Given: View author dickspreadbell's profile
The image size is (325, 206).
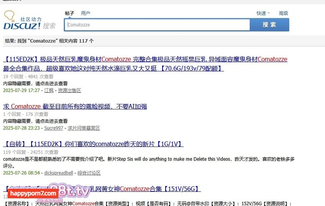Looking at the screenshot, I should click(x=58, y=173).
